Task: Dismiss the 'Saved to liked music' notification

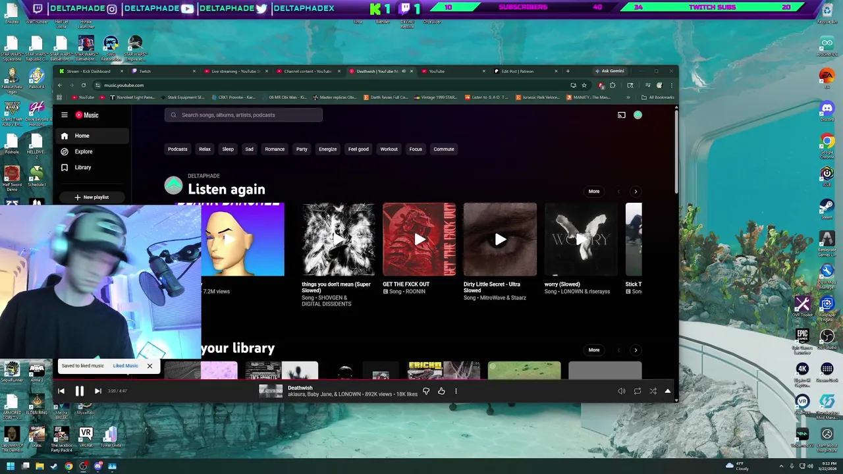Action: coord(150,366)
